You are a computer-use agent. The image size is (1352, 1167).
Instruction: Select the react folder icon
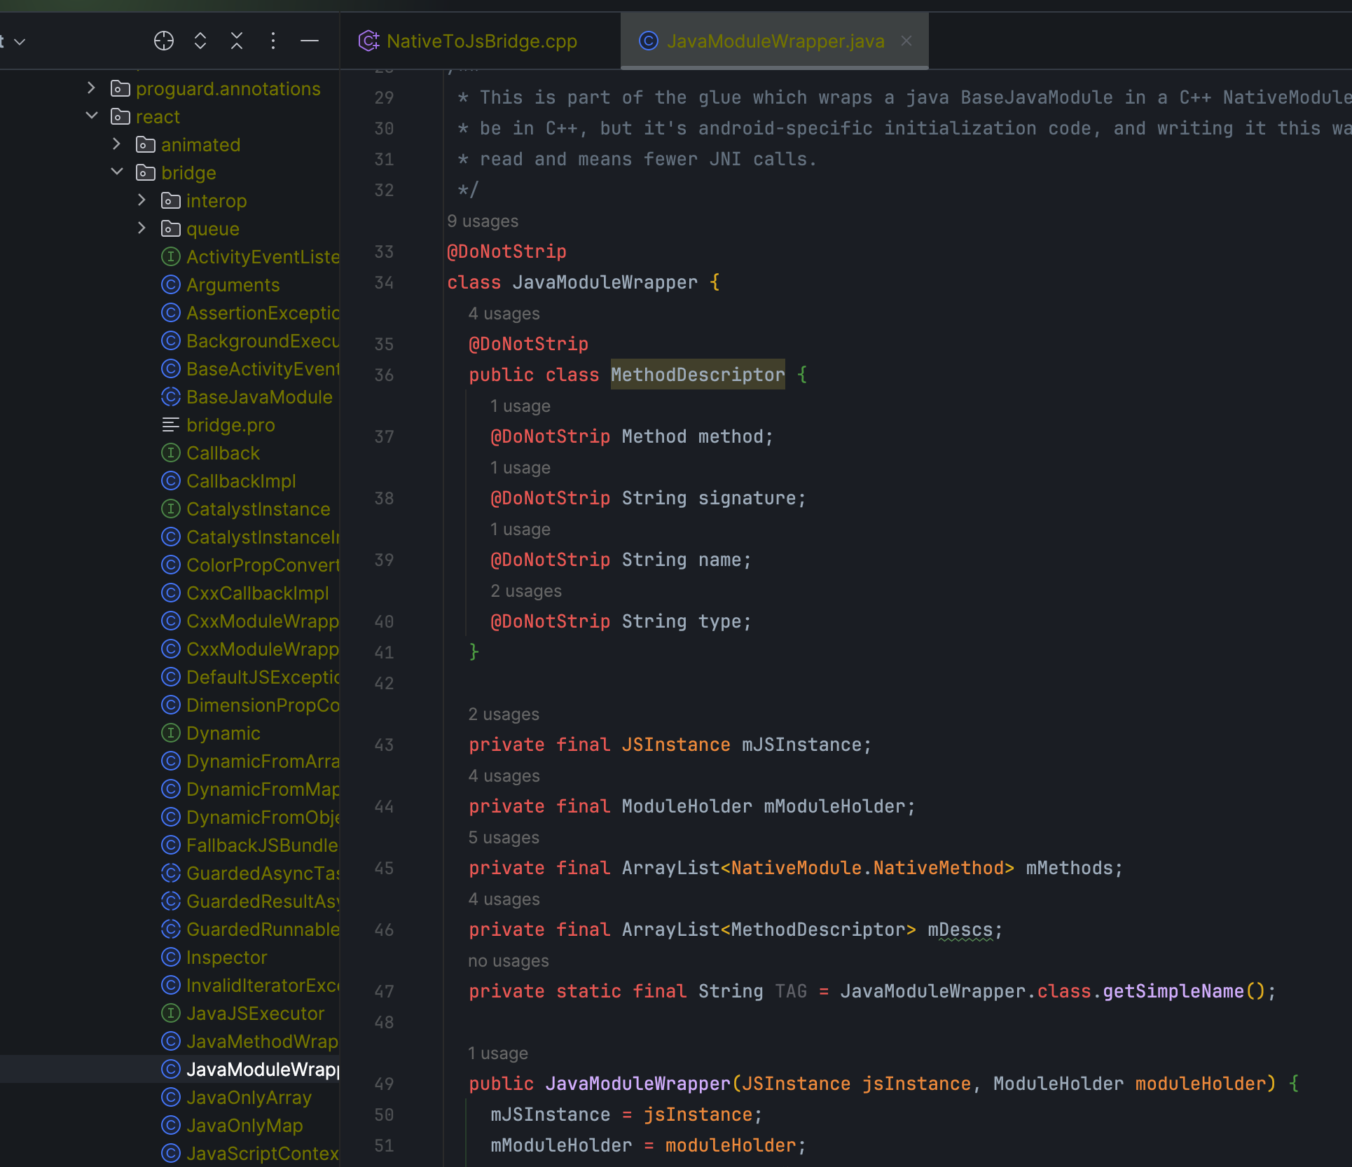pos(120,117)
